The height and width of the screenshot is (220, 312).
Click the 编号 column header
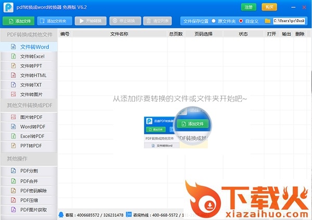(x=65, y=34)
